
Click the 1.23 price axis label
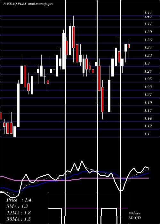(148, 87)
